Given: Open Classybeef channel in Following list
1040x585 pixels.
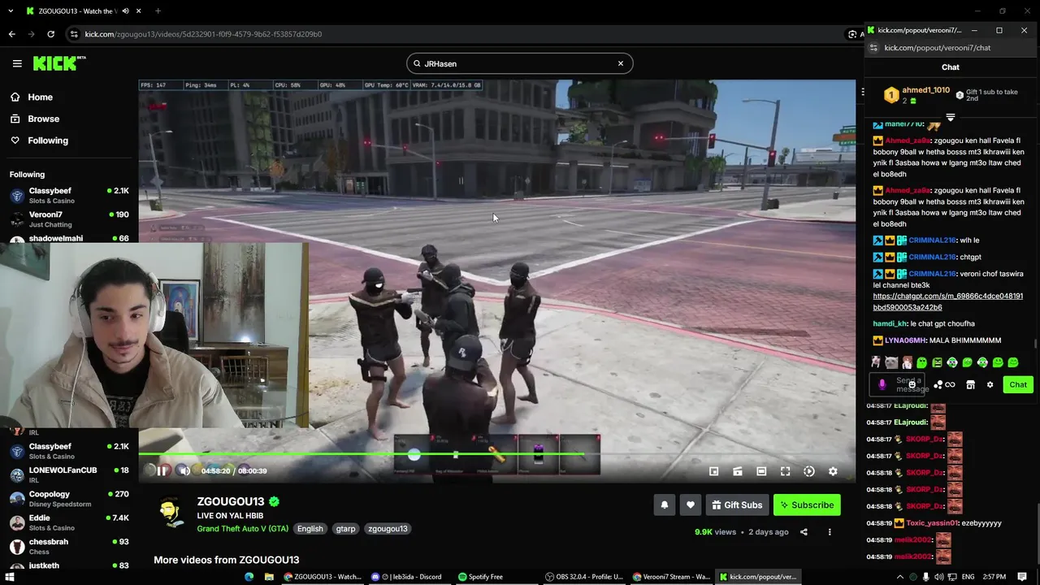Looking at the screenshot, I should (x=69, y=195).
